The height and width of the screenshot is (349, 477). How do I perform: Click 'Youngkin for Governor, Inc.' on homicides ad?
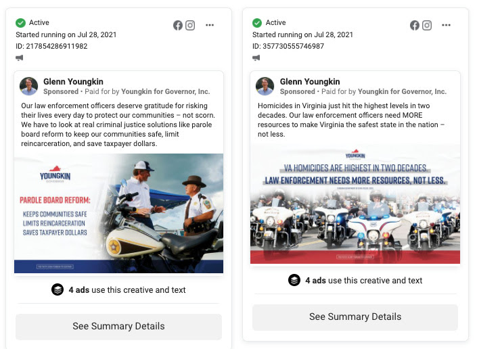(x=402, y=91)
